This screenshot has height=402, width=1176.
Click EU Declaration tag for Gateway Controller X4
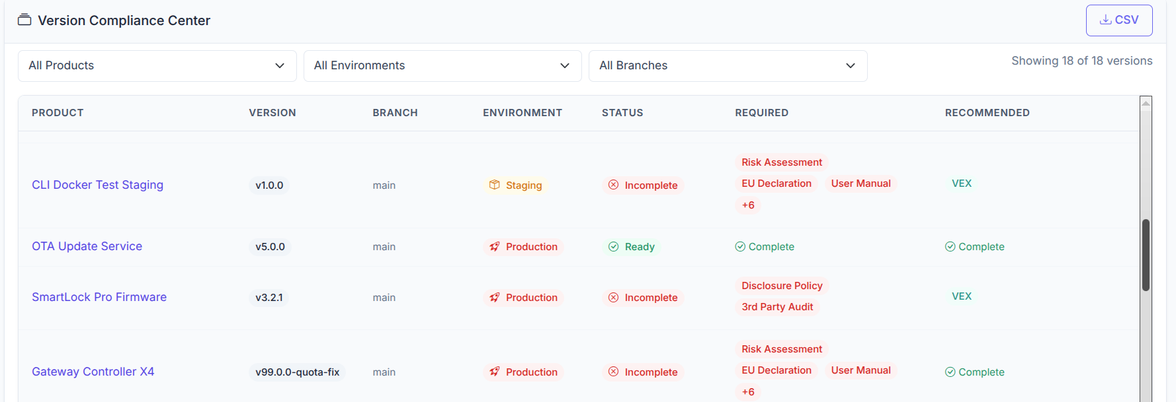tap(777, 370)
